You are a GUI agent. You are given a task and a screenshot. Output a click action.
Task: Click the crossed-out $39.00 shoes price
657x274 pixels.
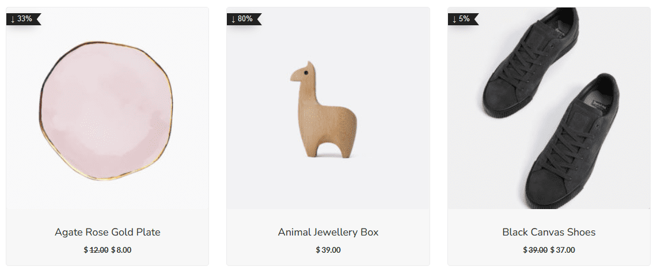(535, 250)
